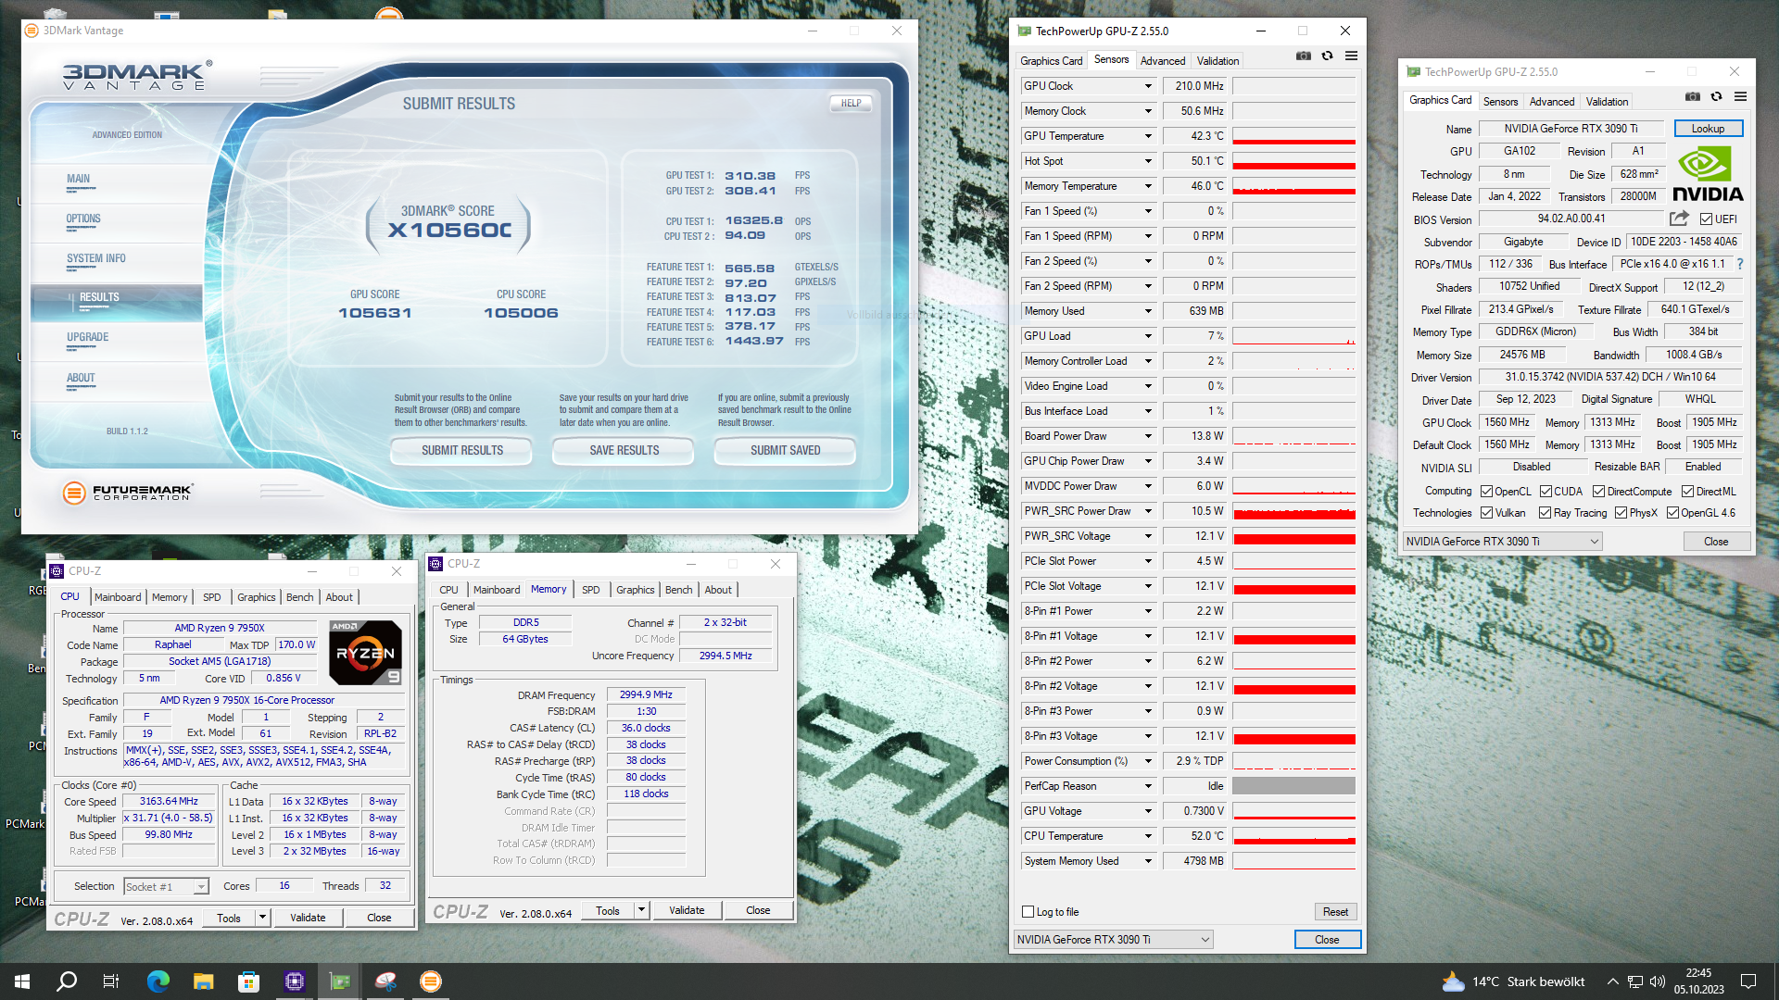Switch to GPU-Z taskbar icon
This screenshot has height=1000, width=1779.
(x=340, y=981)
